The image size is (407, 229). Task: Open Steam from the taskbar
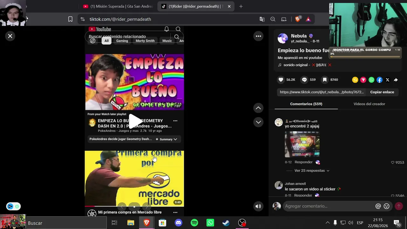pos(226,223)
